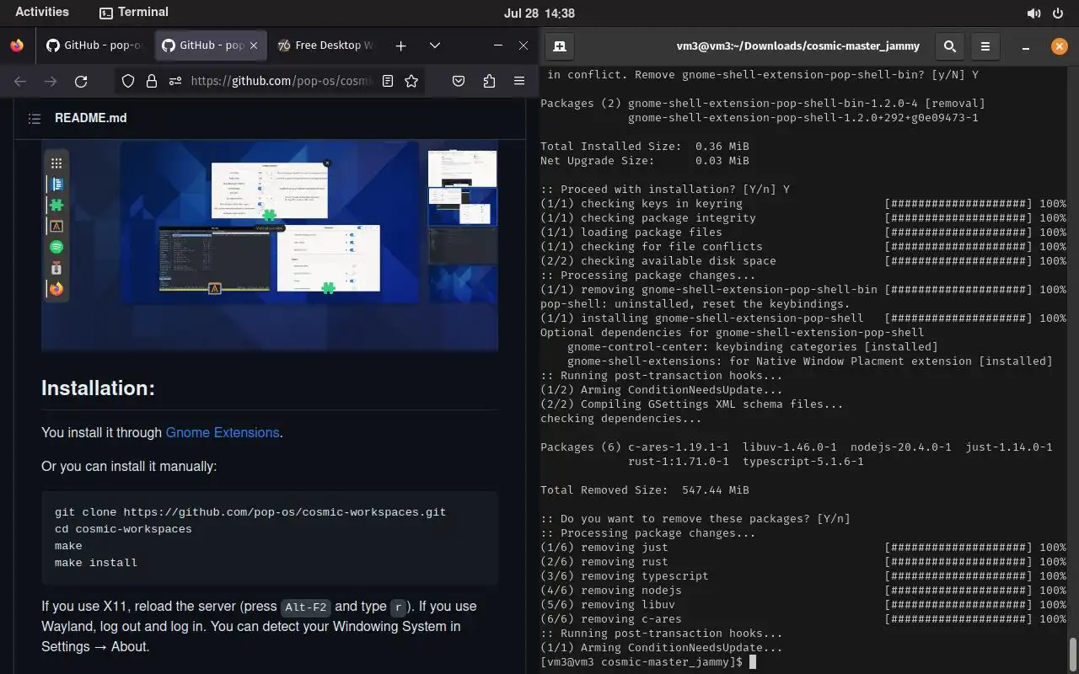Open the extensions puzzle icon

(x=489, y=81)
